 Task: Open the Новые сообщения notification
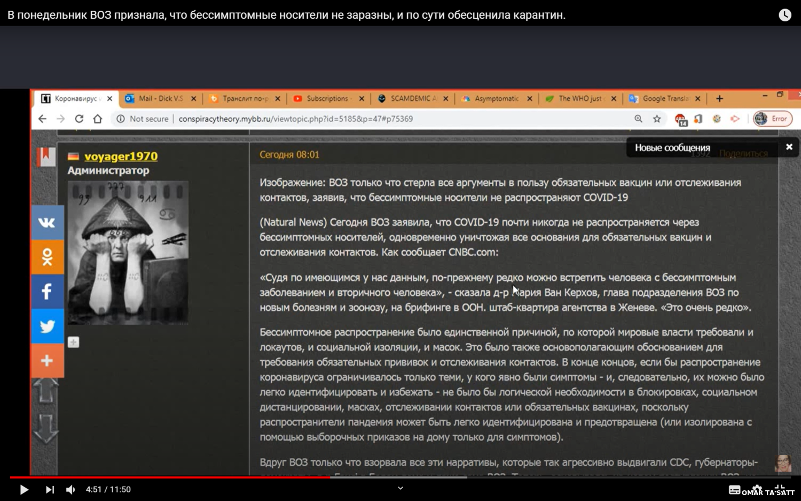tap(672, 147)
